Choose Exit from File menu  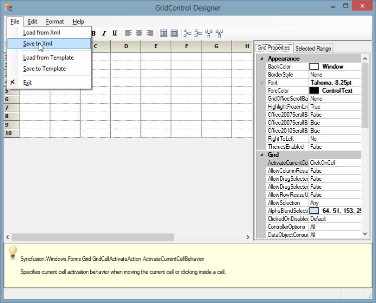49,83
